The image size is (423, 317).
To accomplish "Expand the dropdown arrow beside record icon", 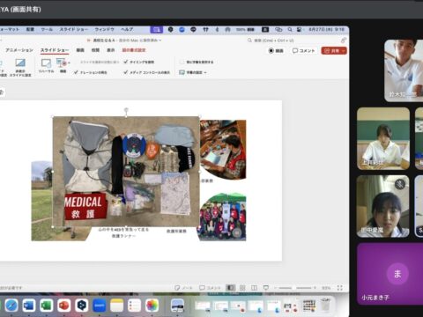I will click(x=69, y=63).
